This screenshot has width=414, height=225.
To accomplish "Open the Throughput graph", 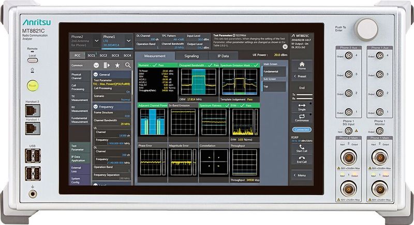I will coord(245,163).
